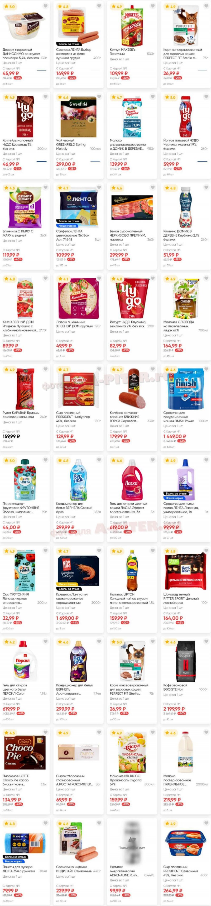211x906 pixels.
Task: Favorite the LIPTON cold tea with heart
Action: tap(152, 550)
